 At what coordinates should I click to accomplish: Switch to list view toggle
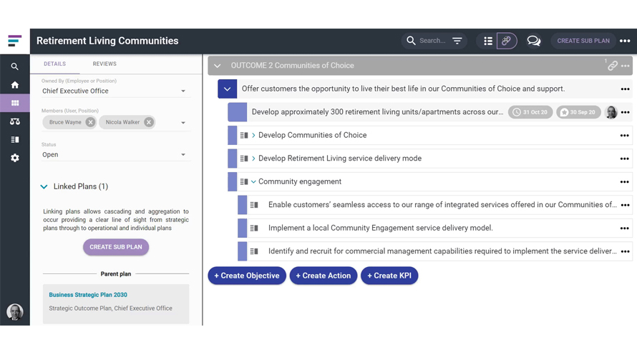[488, 41]
